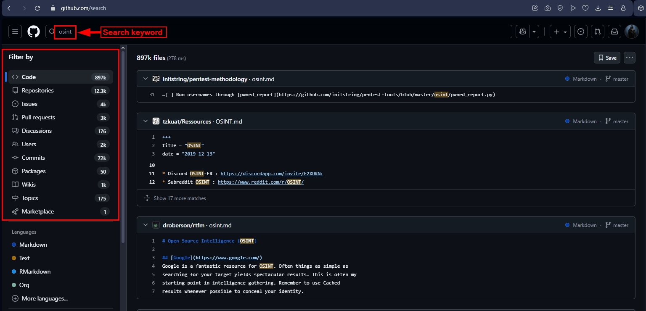Expand Copilot dropdown arrow in header
The image size is (646, 311).
(x=534, y=32)
